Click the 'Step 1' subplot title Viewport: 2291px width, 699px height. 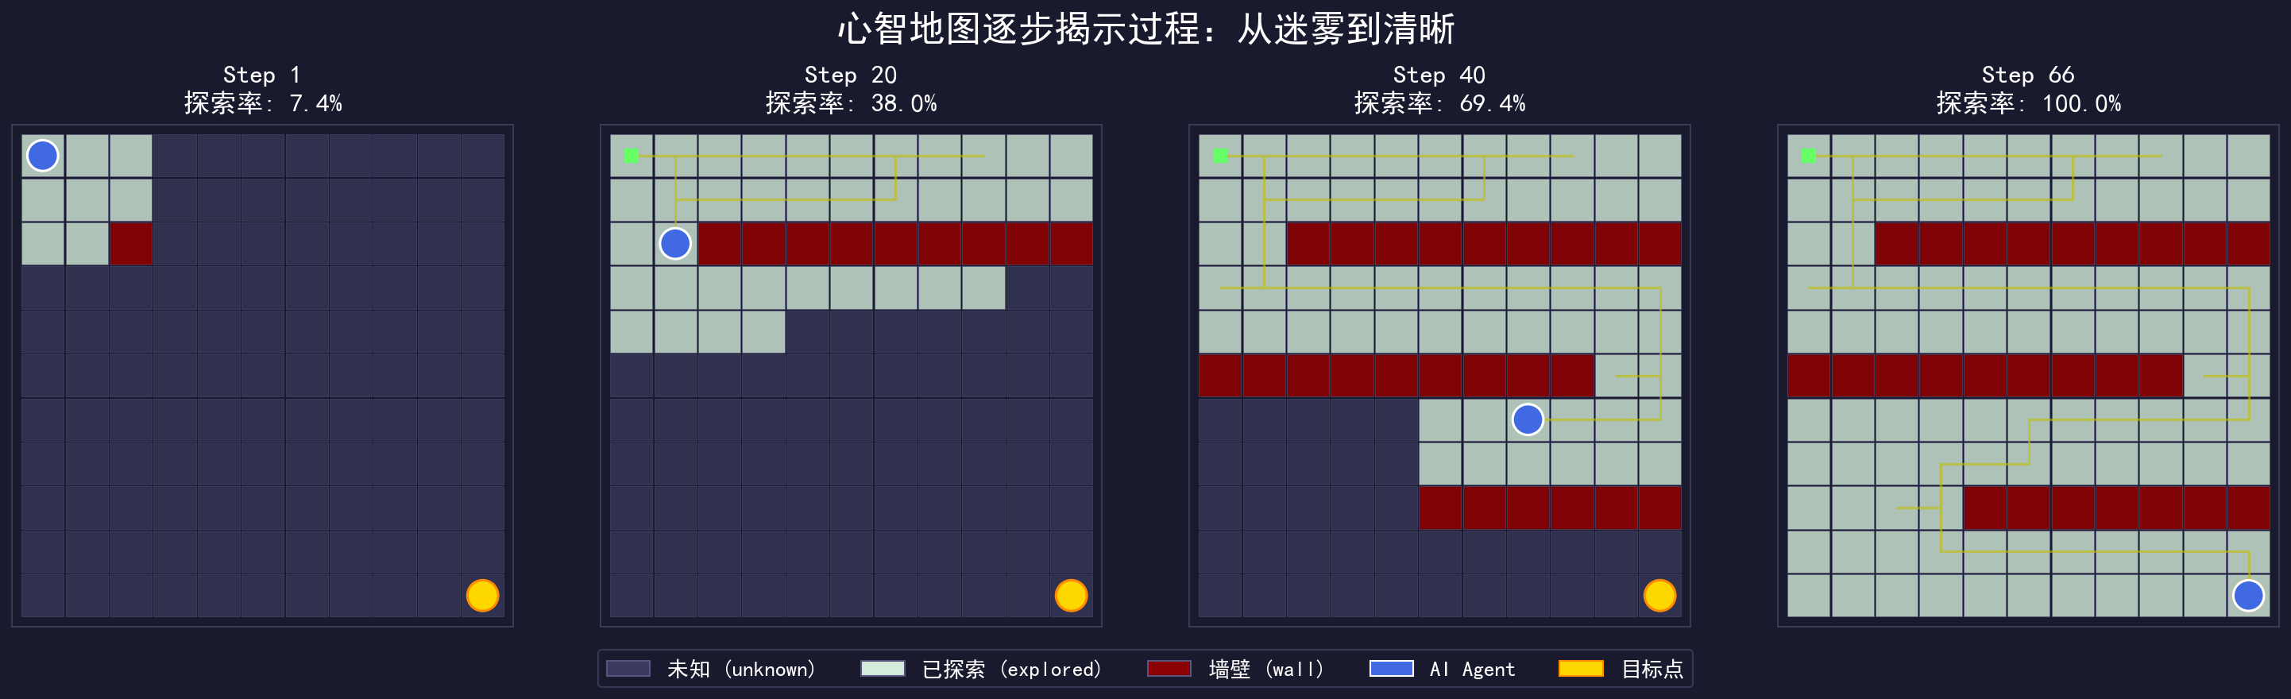261,75
